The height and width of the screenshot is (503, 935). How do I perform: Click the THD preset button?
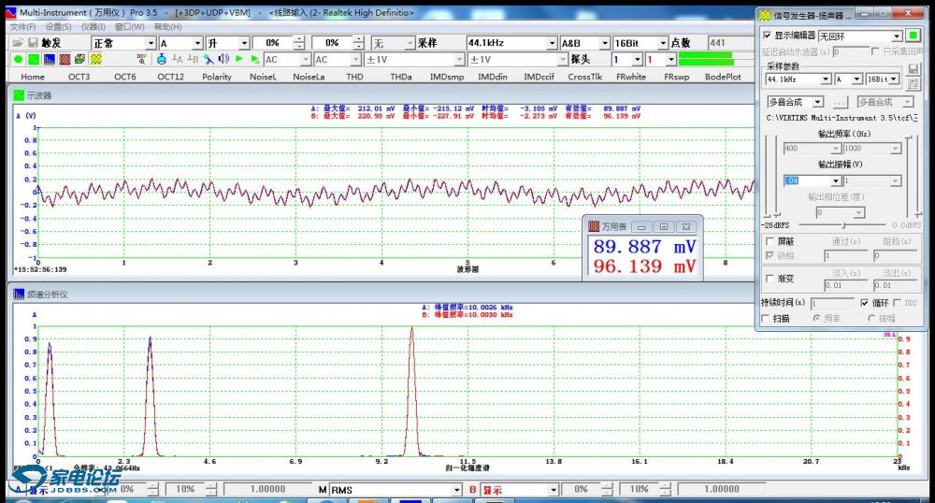354,77
